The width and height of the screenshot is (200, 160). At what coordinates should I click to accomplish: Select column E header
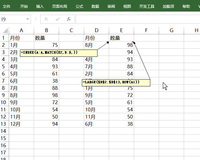(x=122, y=31)
